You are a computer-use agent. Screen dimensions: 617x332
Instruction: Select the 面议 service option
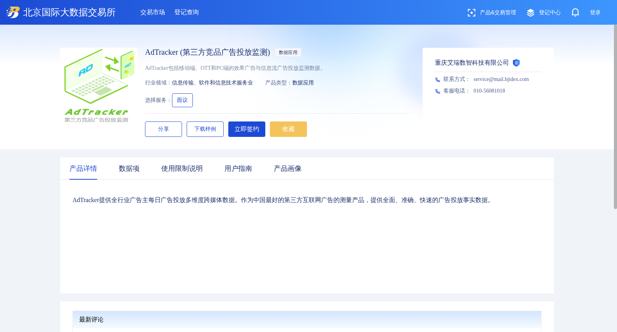(x=182, y=100)
